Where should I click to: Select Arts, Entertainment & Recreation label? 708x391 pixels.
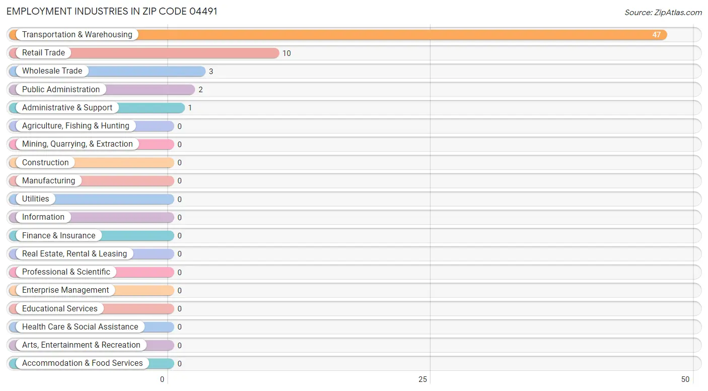pyautogui.click(x=81, y=345)
